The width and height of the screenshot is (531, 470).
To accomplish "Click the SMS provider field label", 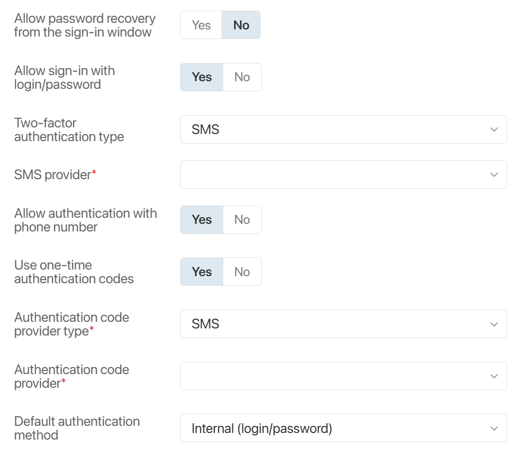I will click(53, 175).
